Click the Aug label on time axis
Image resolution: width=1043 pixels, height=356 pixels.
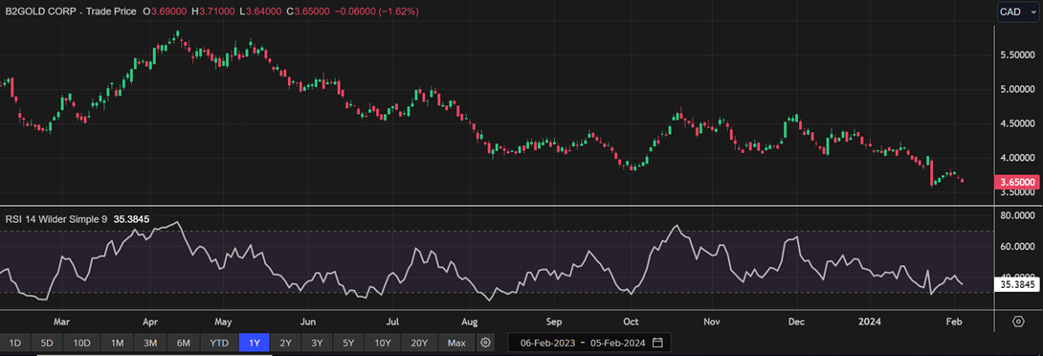point(469,322)
